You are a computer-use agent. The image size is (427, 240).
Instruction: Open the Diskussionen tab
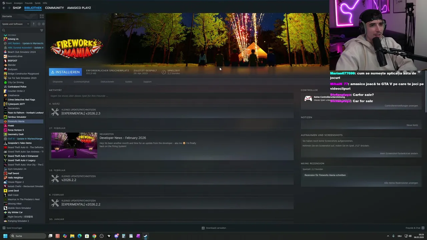(x=107, y=82)
